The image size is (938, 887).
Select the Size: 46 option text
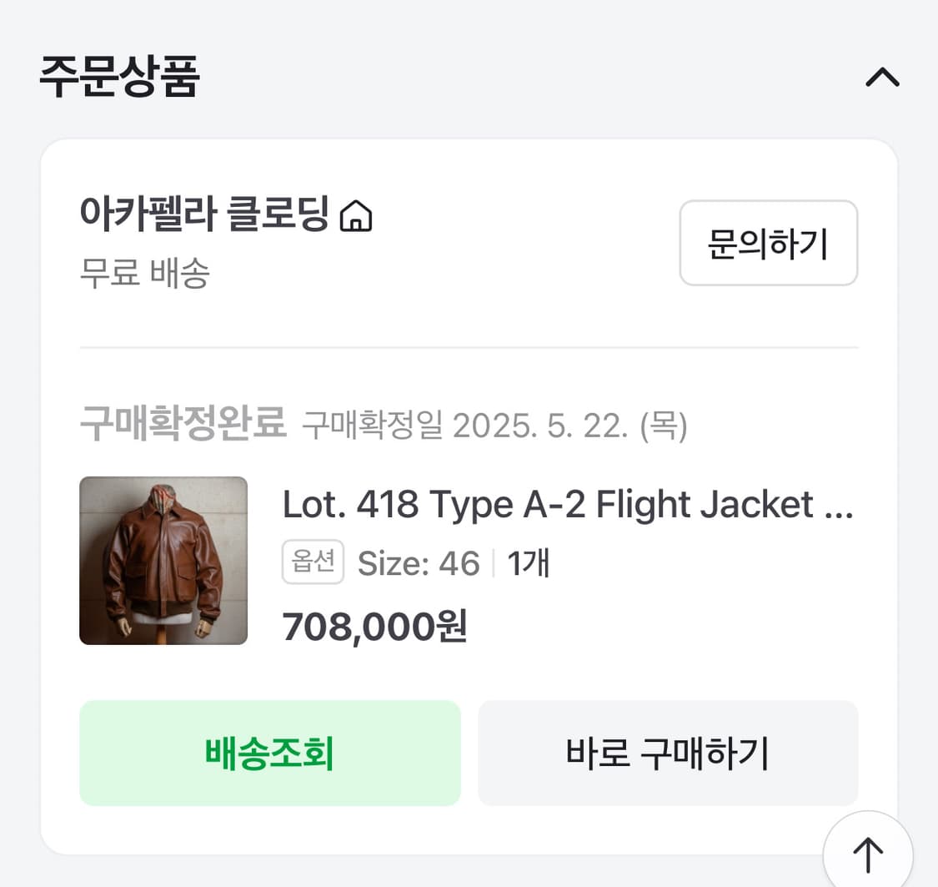click(x=417, y=563)
